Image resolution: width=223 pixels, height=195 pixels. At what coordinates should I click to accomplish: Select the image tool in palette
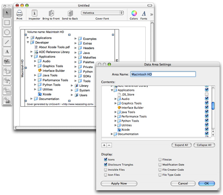tap(7, 61)
